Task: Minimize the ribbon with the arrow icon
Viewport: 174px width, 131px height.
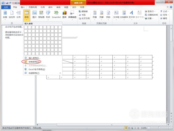Action: tap(168, 7)
